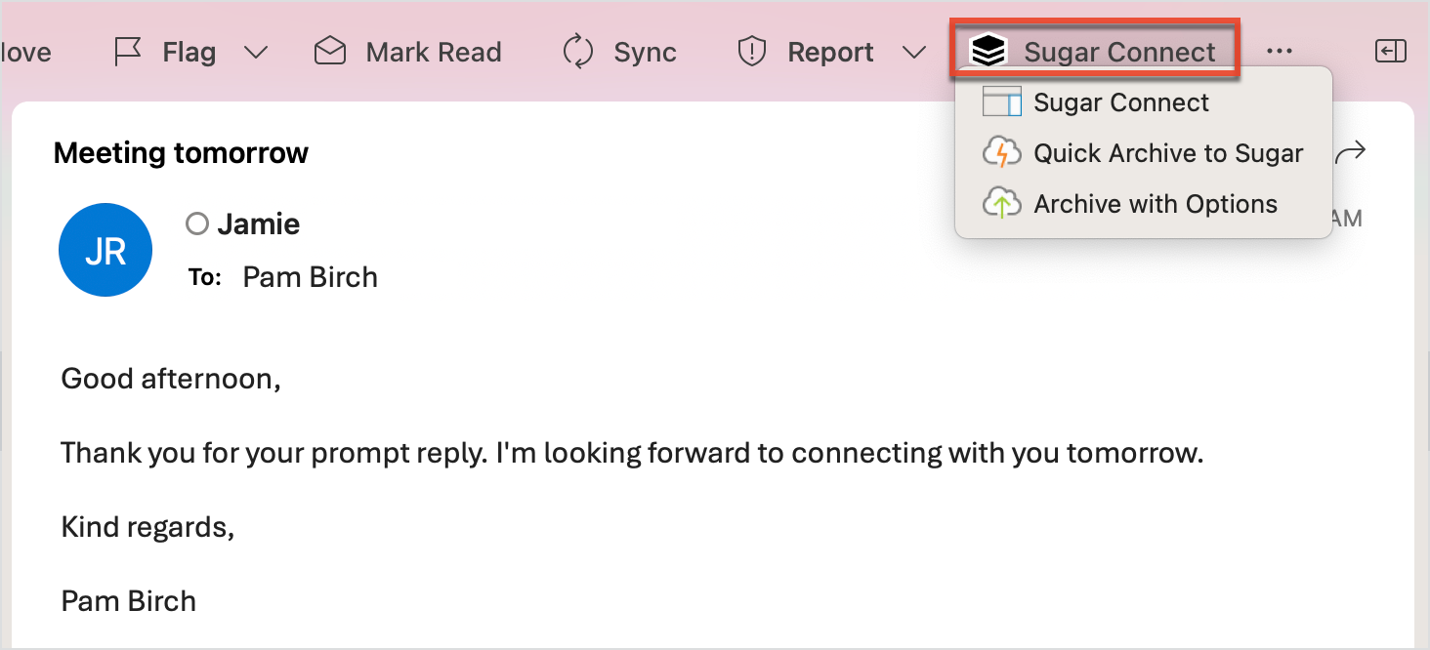Toggle the sidebar pane collapse icon
Image resolution: width=1430 pixels, height=650 pixels.
pos(1389,52)
